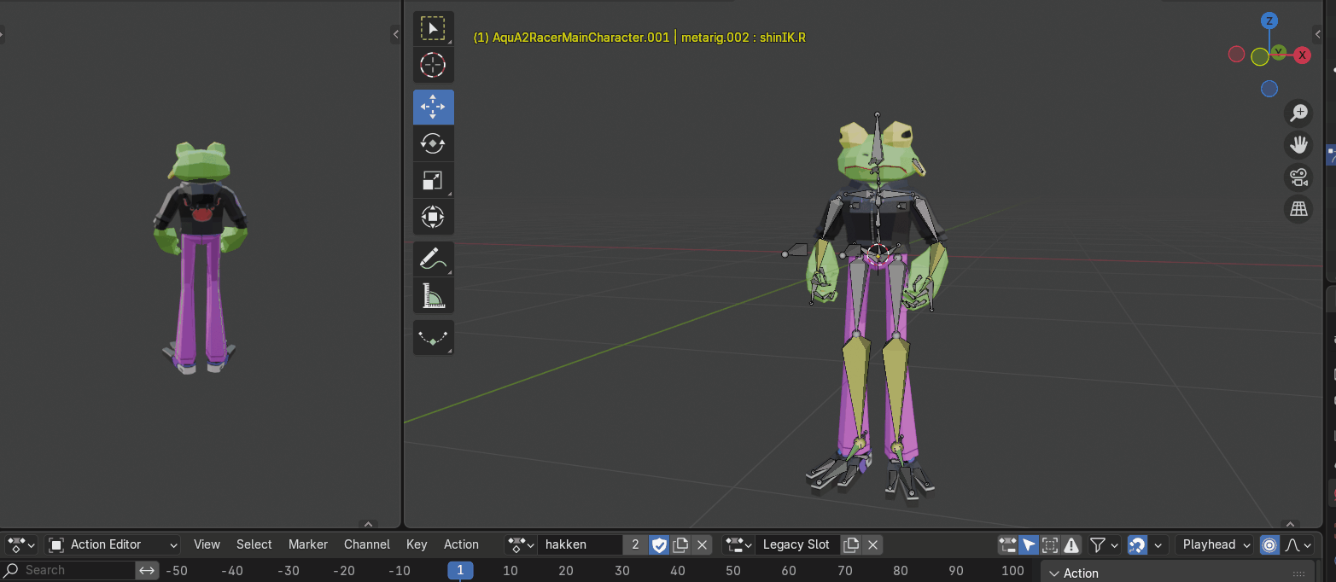Switch to camera view using the sidebar icon

1298,177
